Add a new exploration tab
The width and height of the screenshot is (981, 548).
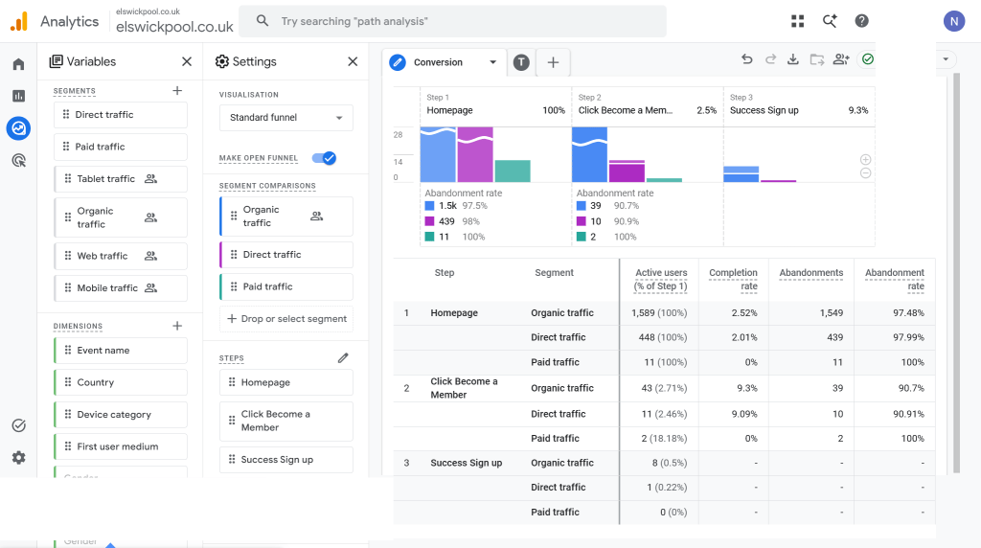pyautogui.click(x=553, y=62)
